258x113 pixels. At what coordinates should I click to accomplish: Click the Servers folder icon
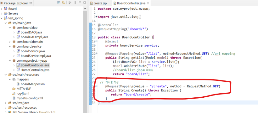(x=6, y=13)
